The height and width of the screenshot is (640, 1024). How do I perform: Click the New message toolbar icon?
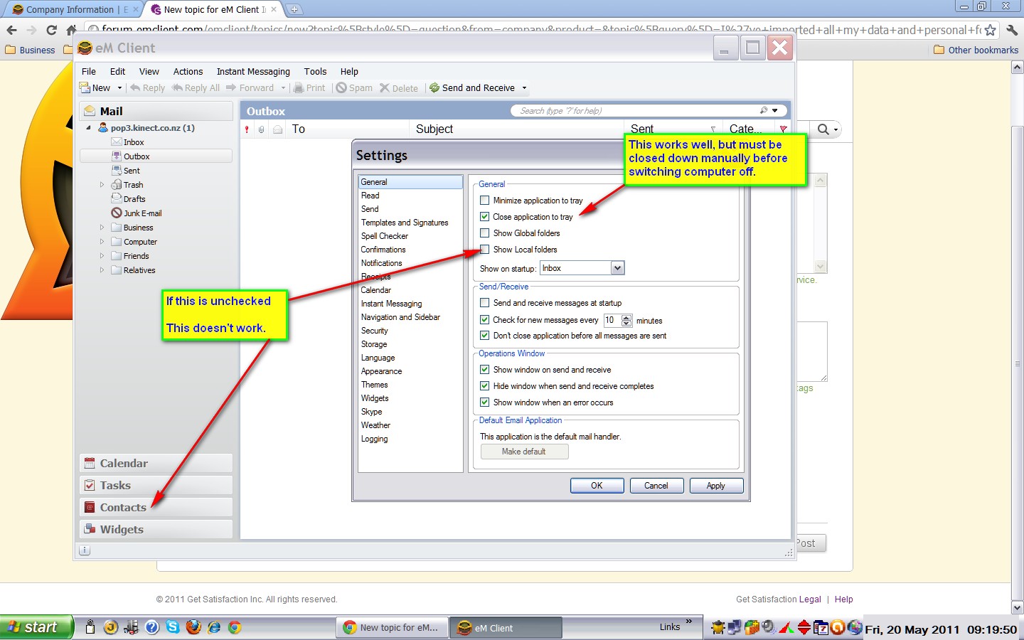click(85, 88)
